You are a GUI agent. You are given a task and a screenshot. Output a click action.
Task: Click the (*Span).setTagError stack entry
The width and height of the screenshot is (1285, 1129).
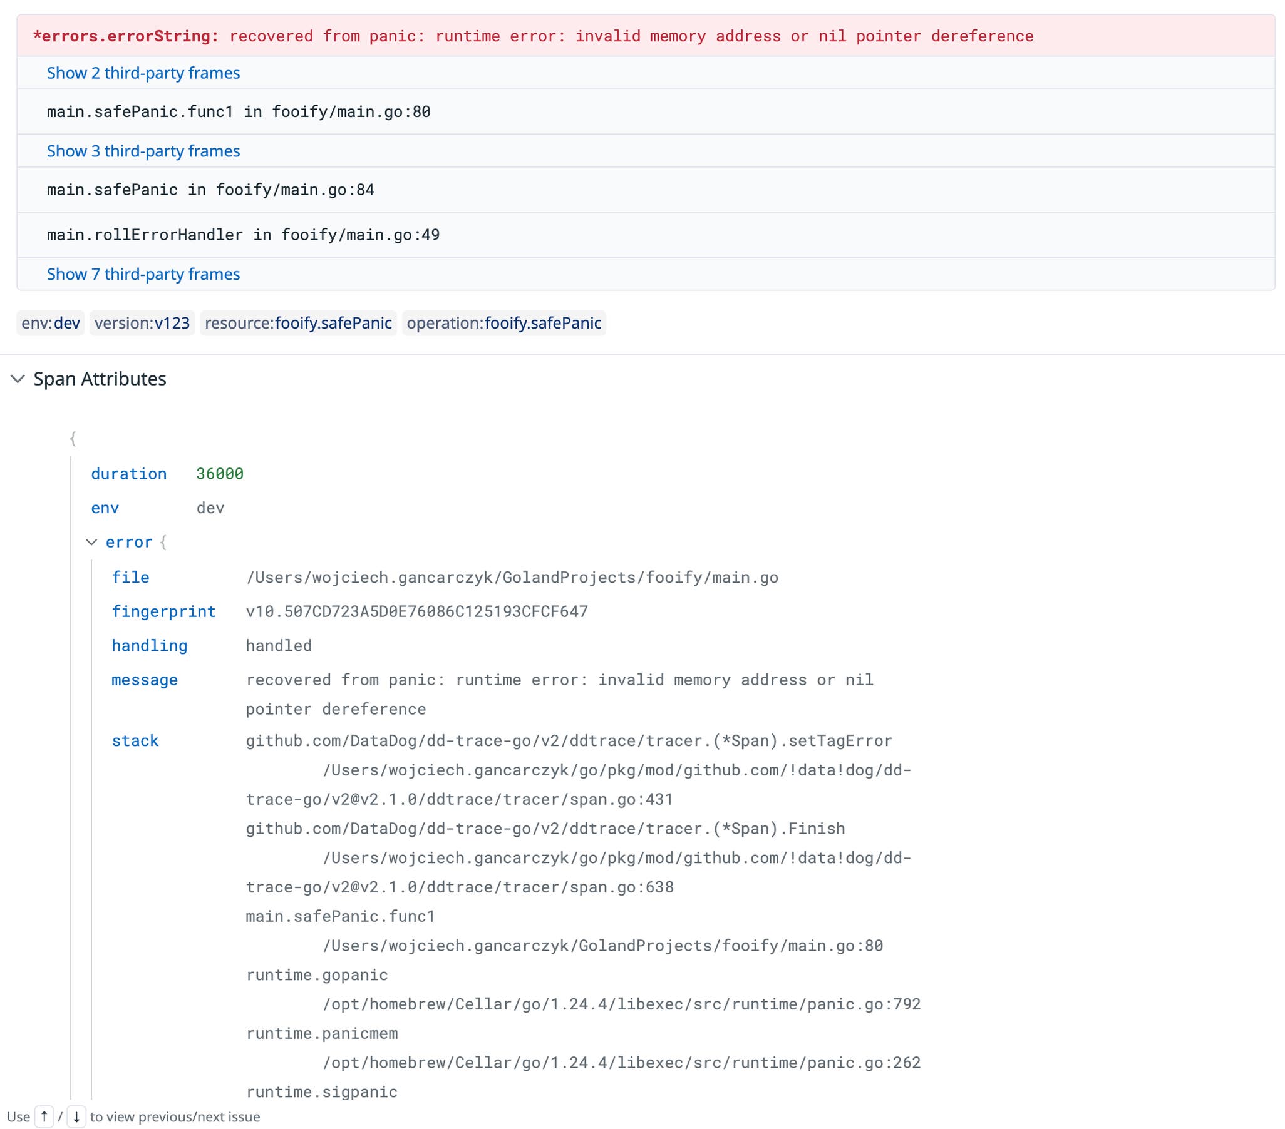(x=569, y=741)
